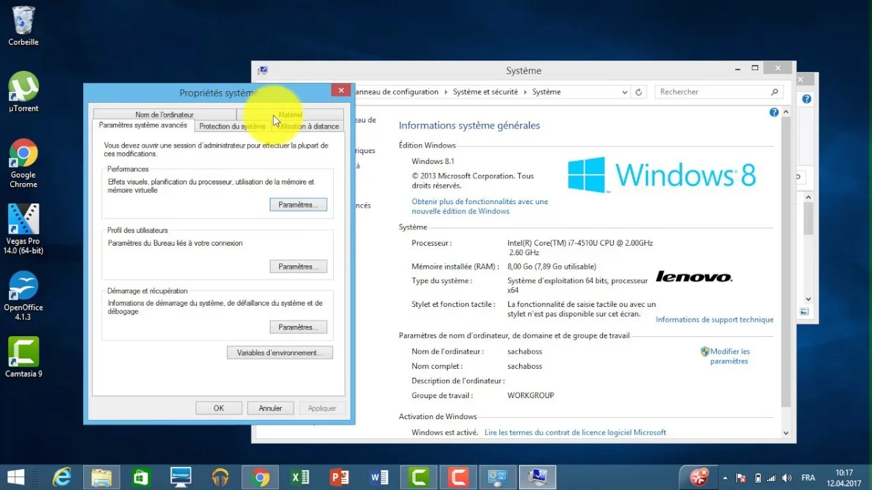Open Profil des utilisateurs Paramètres button
This screenshot has height=490, width=872.
click(298, 267)
